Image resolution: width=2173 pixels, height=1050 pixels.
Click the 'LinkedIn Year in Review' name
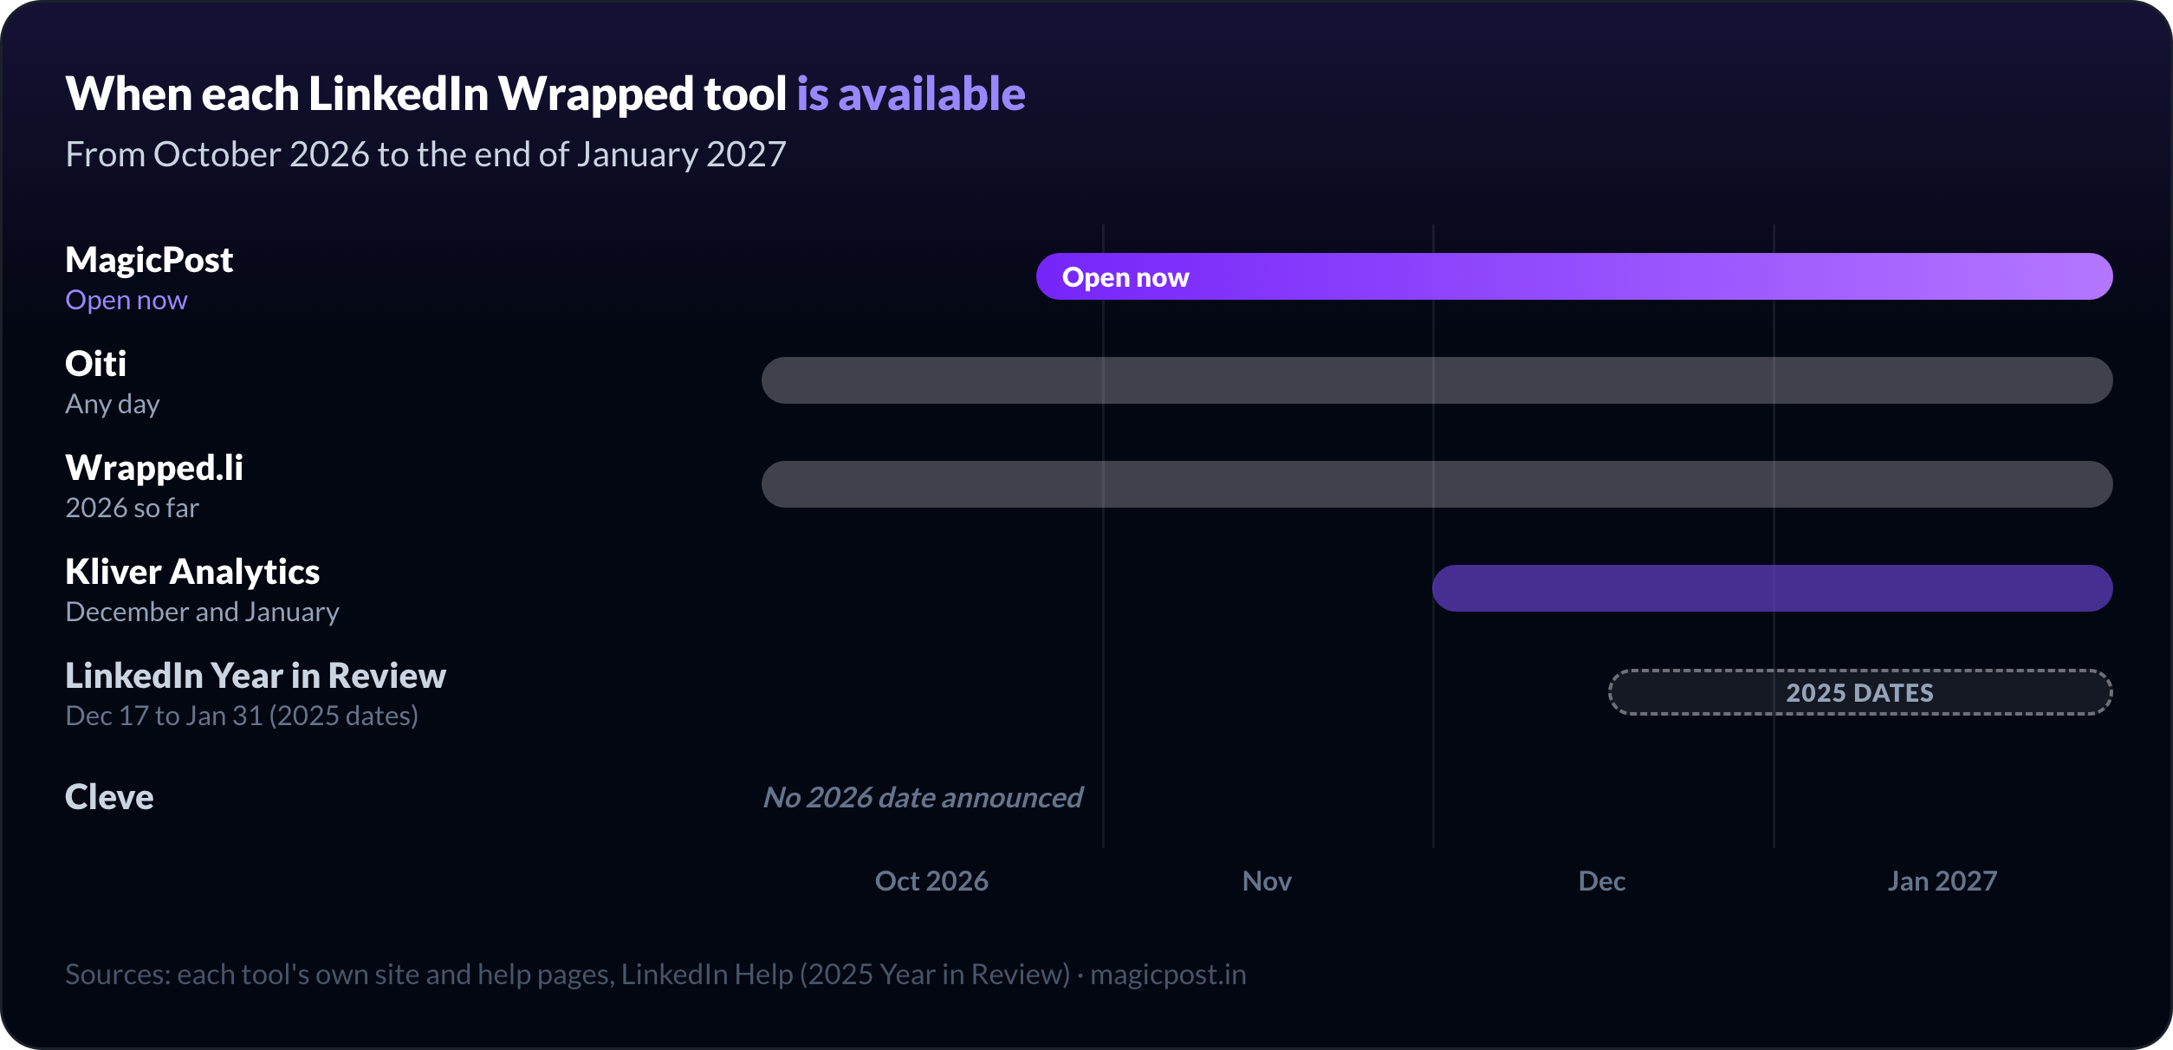click(256, 676)
